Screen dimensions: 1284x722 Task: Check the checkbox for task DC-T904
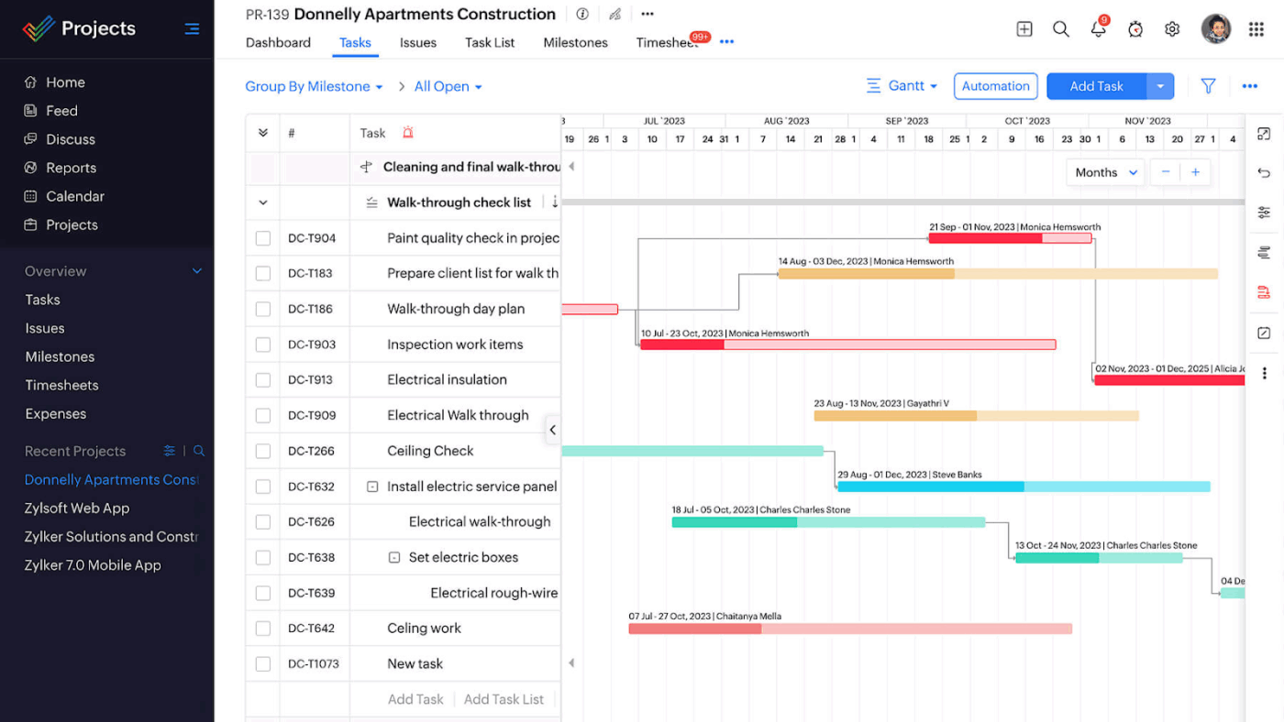pos(263,237)
